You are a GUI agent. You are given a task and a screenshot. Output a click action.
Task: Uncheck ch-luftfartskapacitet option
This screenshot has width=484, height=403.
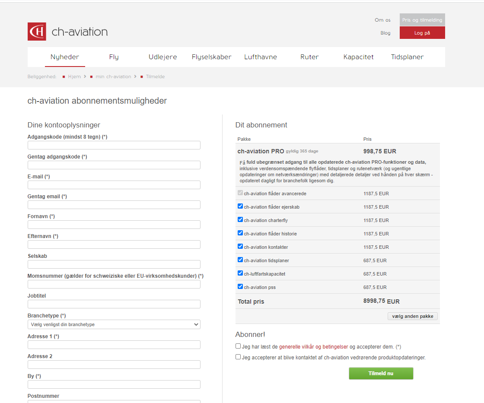(240, 273)
